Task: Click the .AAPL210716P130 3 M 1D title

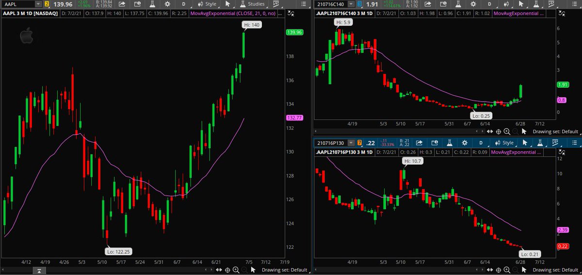Action: pyautogui.click(x=344, y=152)
